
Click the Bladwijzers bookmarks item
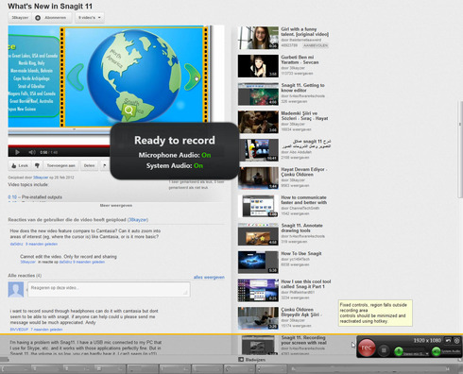click(x=252, y=360)
